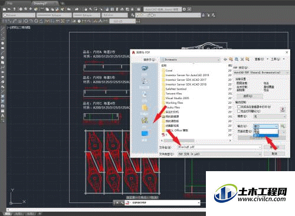The image size is (295, 216).
Task: Click the Redo arrow in top toolbar
Action: (77, 9)
